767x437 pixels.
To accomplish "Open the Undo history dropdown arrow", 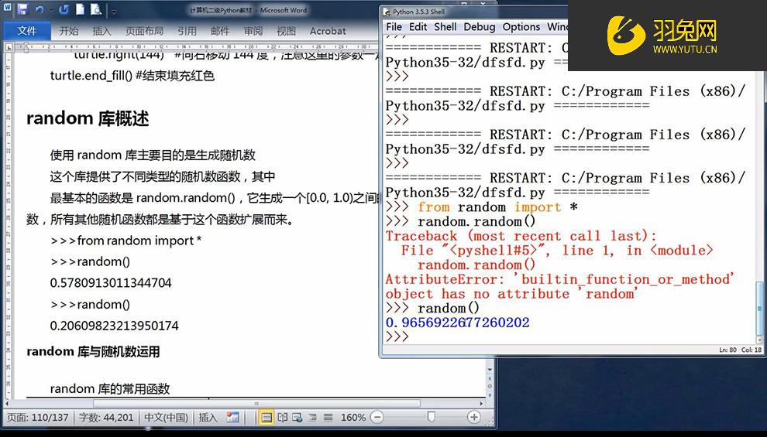I will point(51,10).
